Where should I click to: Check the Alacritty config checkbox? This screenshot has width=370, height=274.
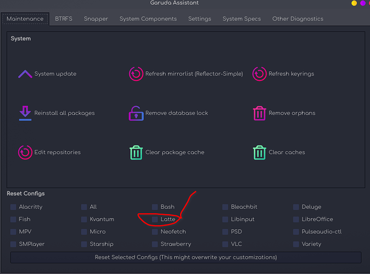[13, 207]
